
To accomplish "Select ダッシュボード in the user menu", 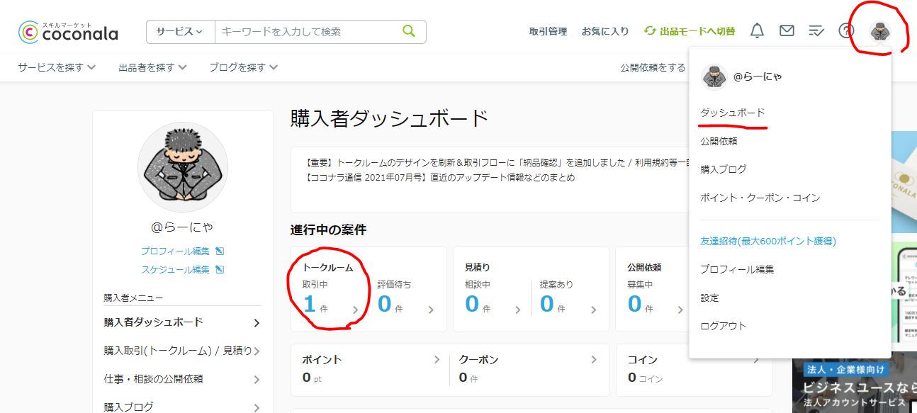I will point(732,113).
